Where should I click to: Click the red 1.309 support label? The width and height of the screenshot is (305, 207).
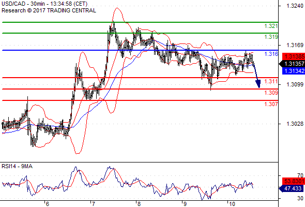271,93
